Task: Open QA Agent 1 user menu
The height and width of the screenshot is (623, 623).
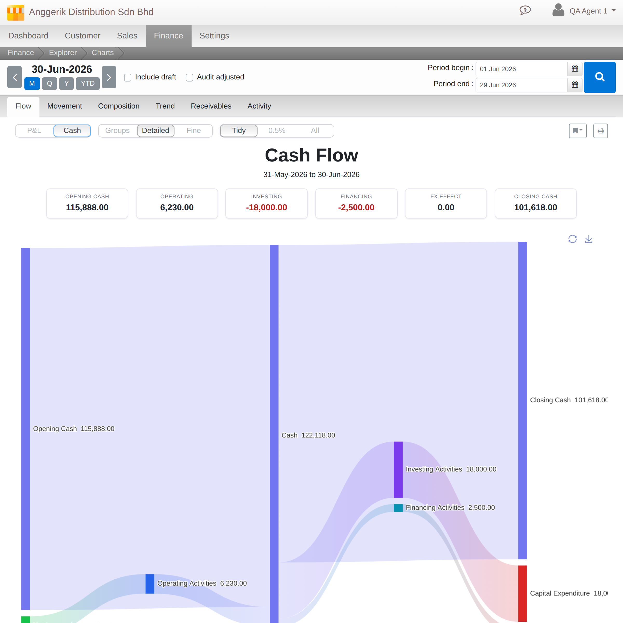Action: (x=592, y=11)
